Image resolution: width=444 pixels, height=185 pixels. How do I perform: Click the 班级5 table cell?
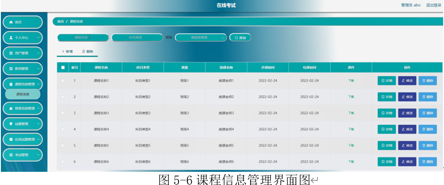(x=185, y=145)
